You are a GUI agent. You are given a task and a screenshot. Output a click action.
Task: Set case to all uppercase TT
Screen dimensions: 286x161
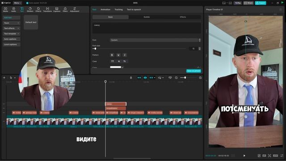click(113, 61)
